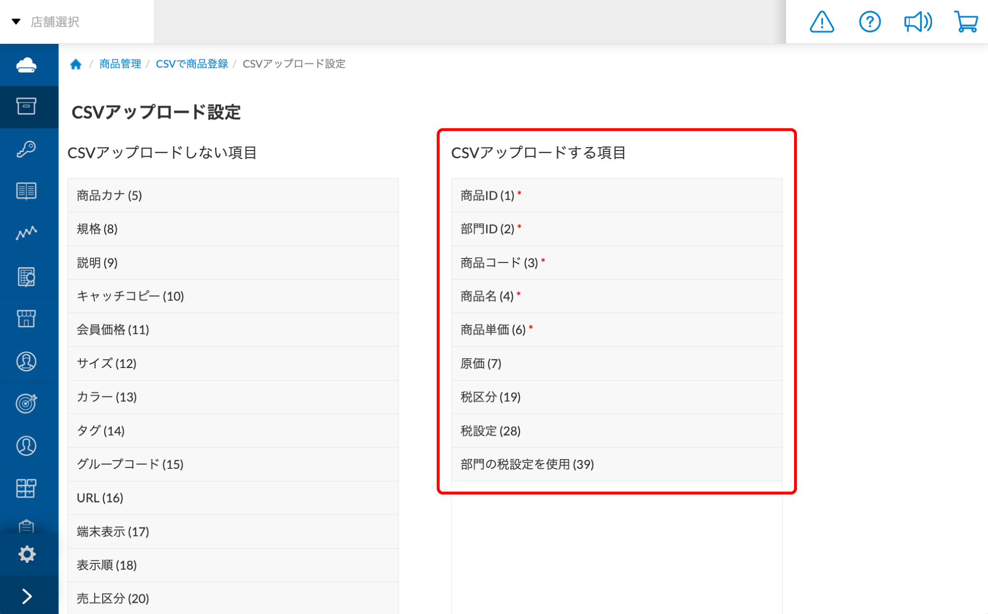This screenshot has width=988, height=614.
Task: Select the 規格 (8) item
Action: 233,229
